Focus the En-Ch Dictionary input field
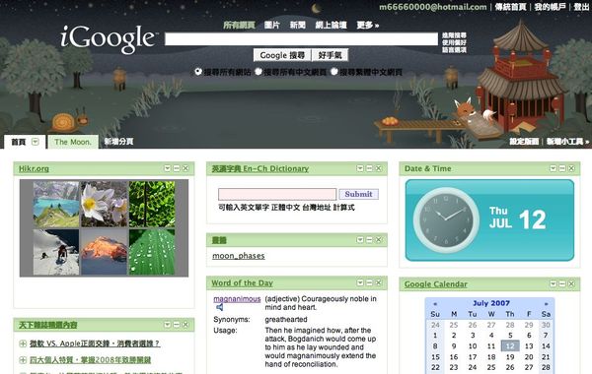 pos(277,194)
